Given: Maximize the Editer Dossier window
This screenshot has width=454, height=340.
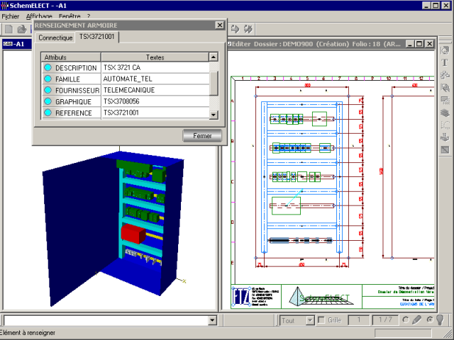Looking at the screenshot, I should 419,44.
